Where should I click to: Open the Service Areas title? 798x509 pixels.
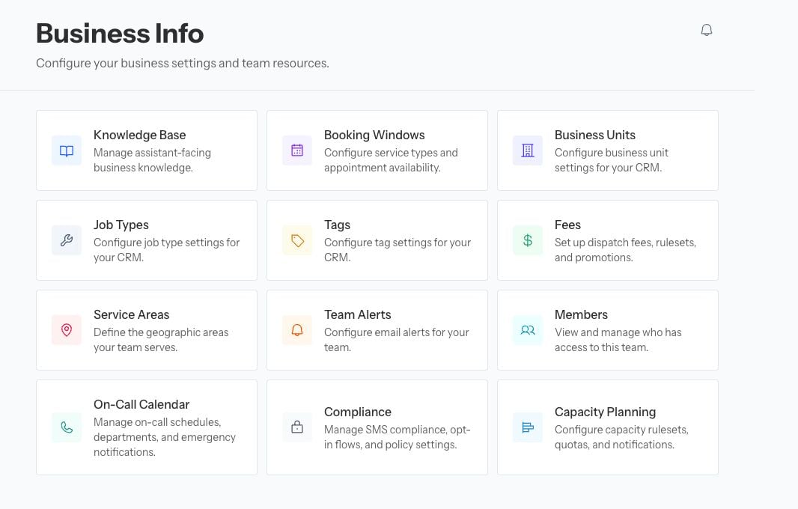[131, 314]
